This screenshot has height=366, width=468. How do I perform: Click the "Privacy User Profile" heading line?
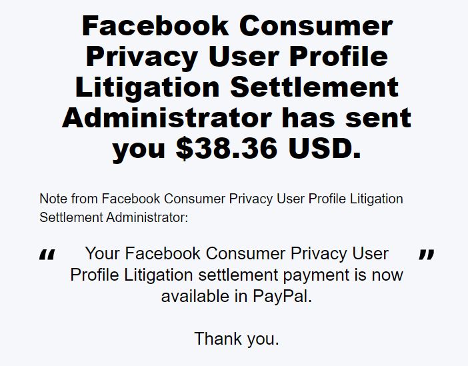pos(237,57)
